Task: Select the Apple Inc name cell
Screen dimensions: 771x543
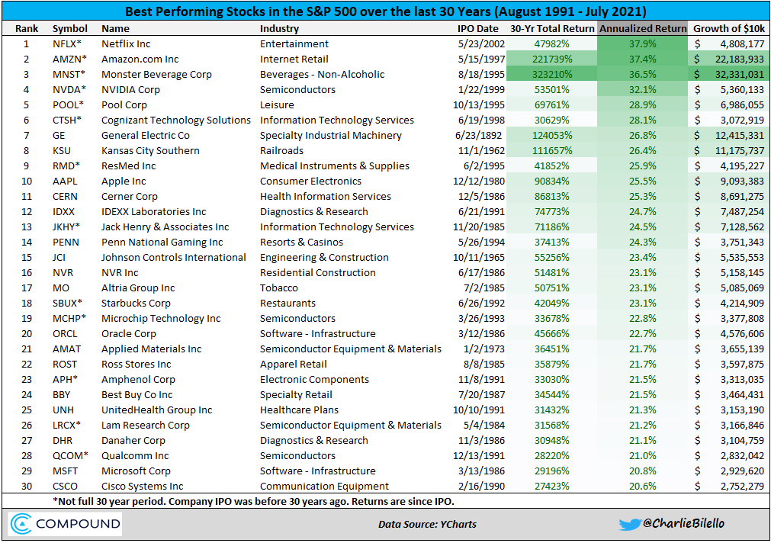Action: click(x=124, y=181)
